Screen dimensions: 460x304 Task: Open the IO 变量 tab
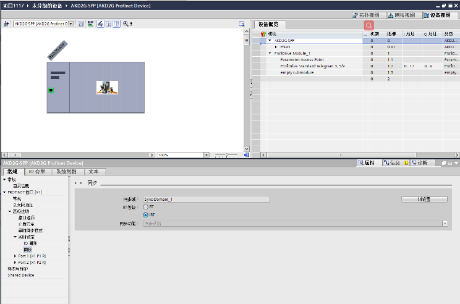coord(37,172)
